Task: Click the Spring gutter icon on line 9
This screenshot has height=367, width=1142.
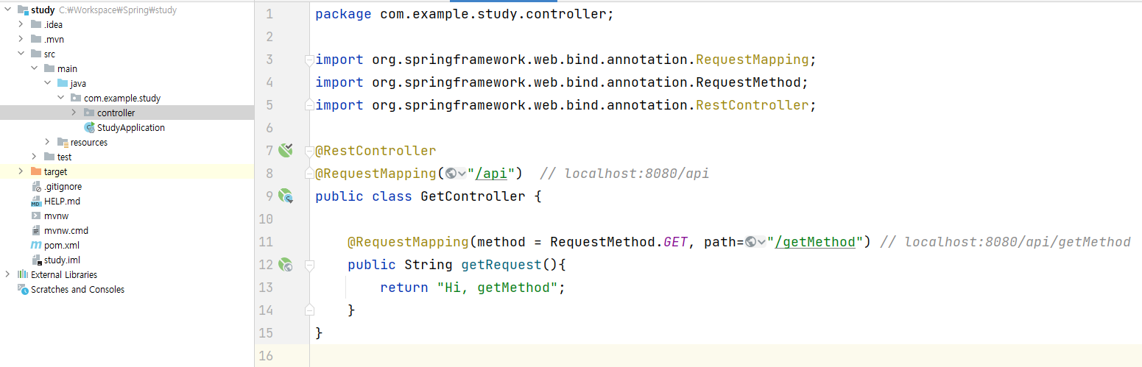Action: point(286,196)
